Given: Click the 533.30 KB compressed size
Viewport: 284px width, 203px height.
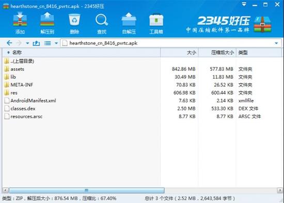Looking at the screenshot, I should click(222, 108).
